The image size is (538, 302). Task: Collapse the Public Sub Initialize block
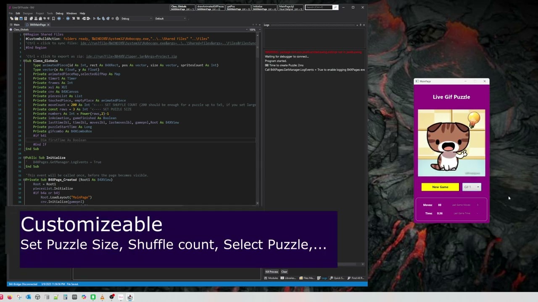(x=24, y=158)
